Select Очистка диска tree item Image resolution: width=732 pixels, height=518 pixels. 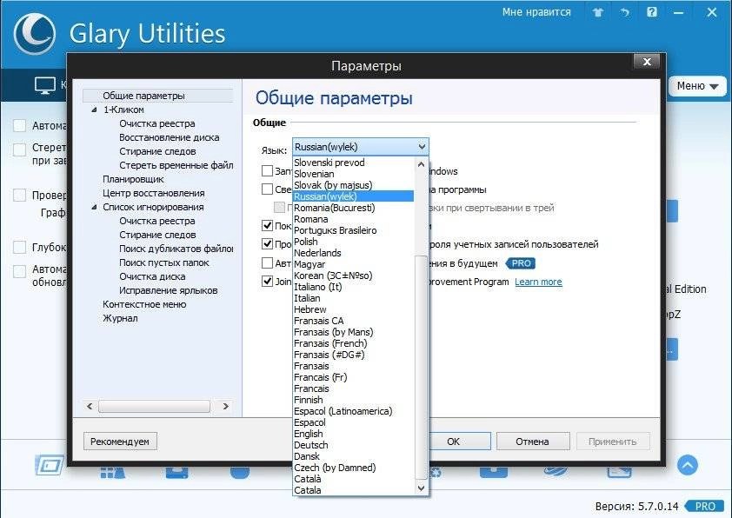tap(152, 276)
